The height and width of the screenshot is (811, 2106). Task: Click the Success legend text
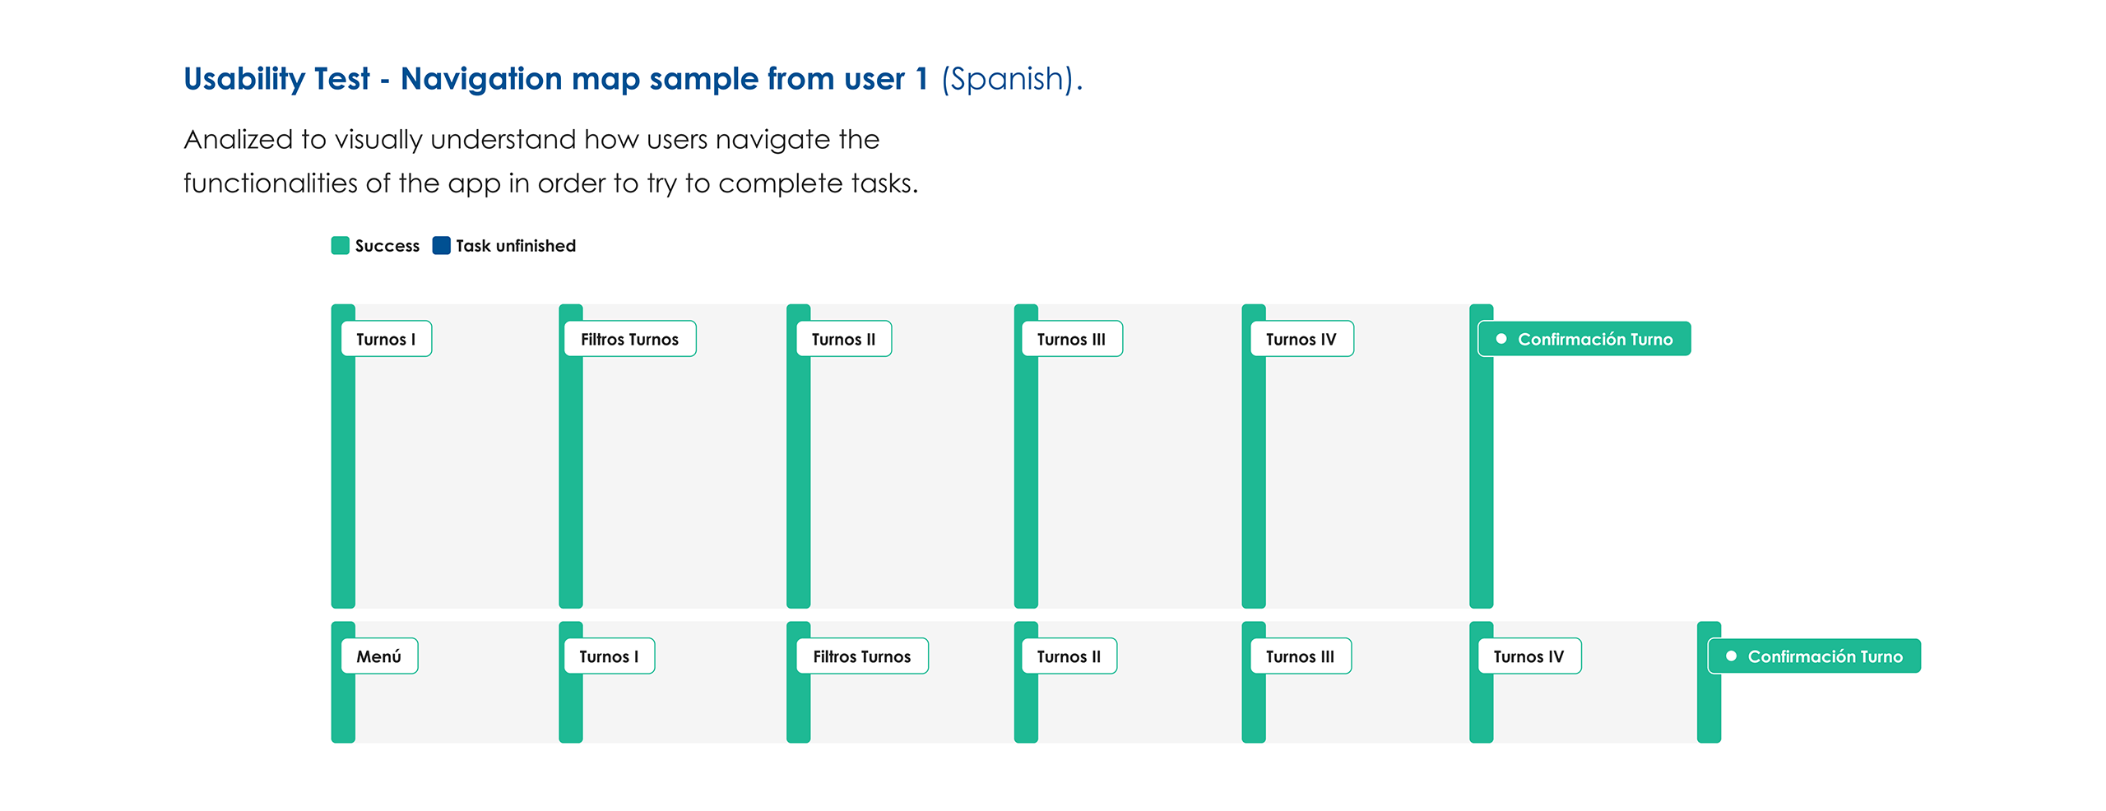pyautogui.click(x=387, y=245)
